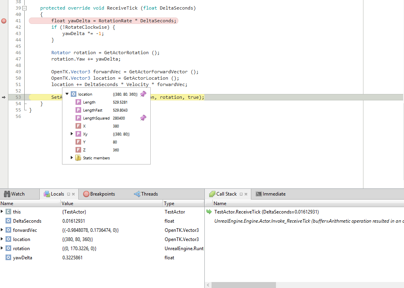
Task: Click the binoculars icon on the Watch tab
Action: (8, 194)
